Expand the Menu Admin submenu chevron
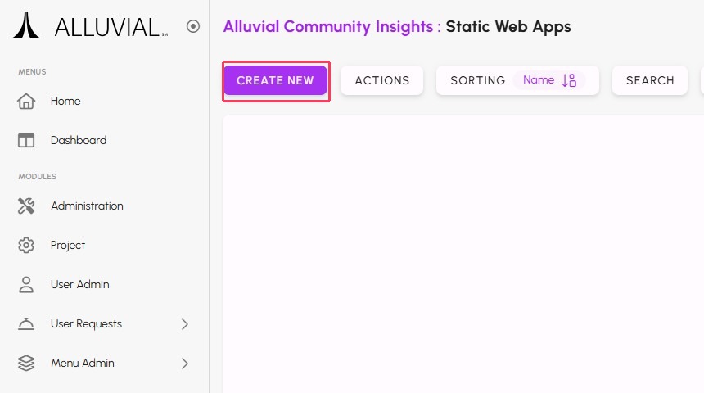The image size is (704, 393). pyautogui.click(x=184, y=364)
